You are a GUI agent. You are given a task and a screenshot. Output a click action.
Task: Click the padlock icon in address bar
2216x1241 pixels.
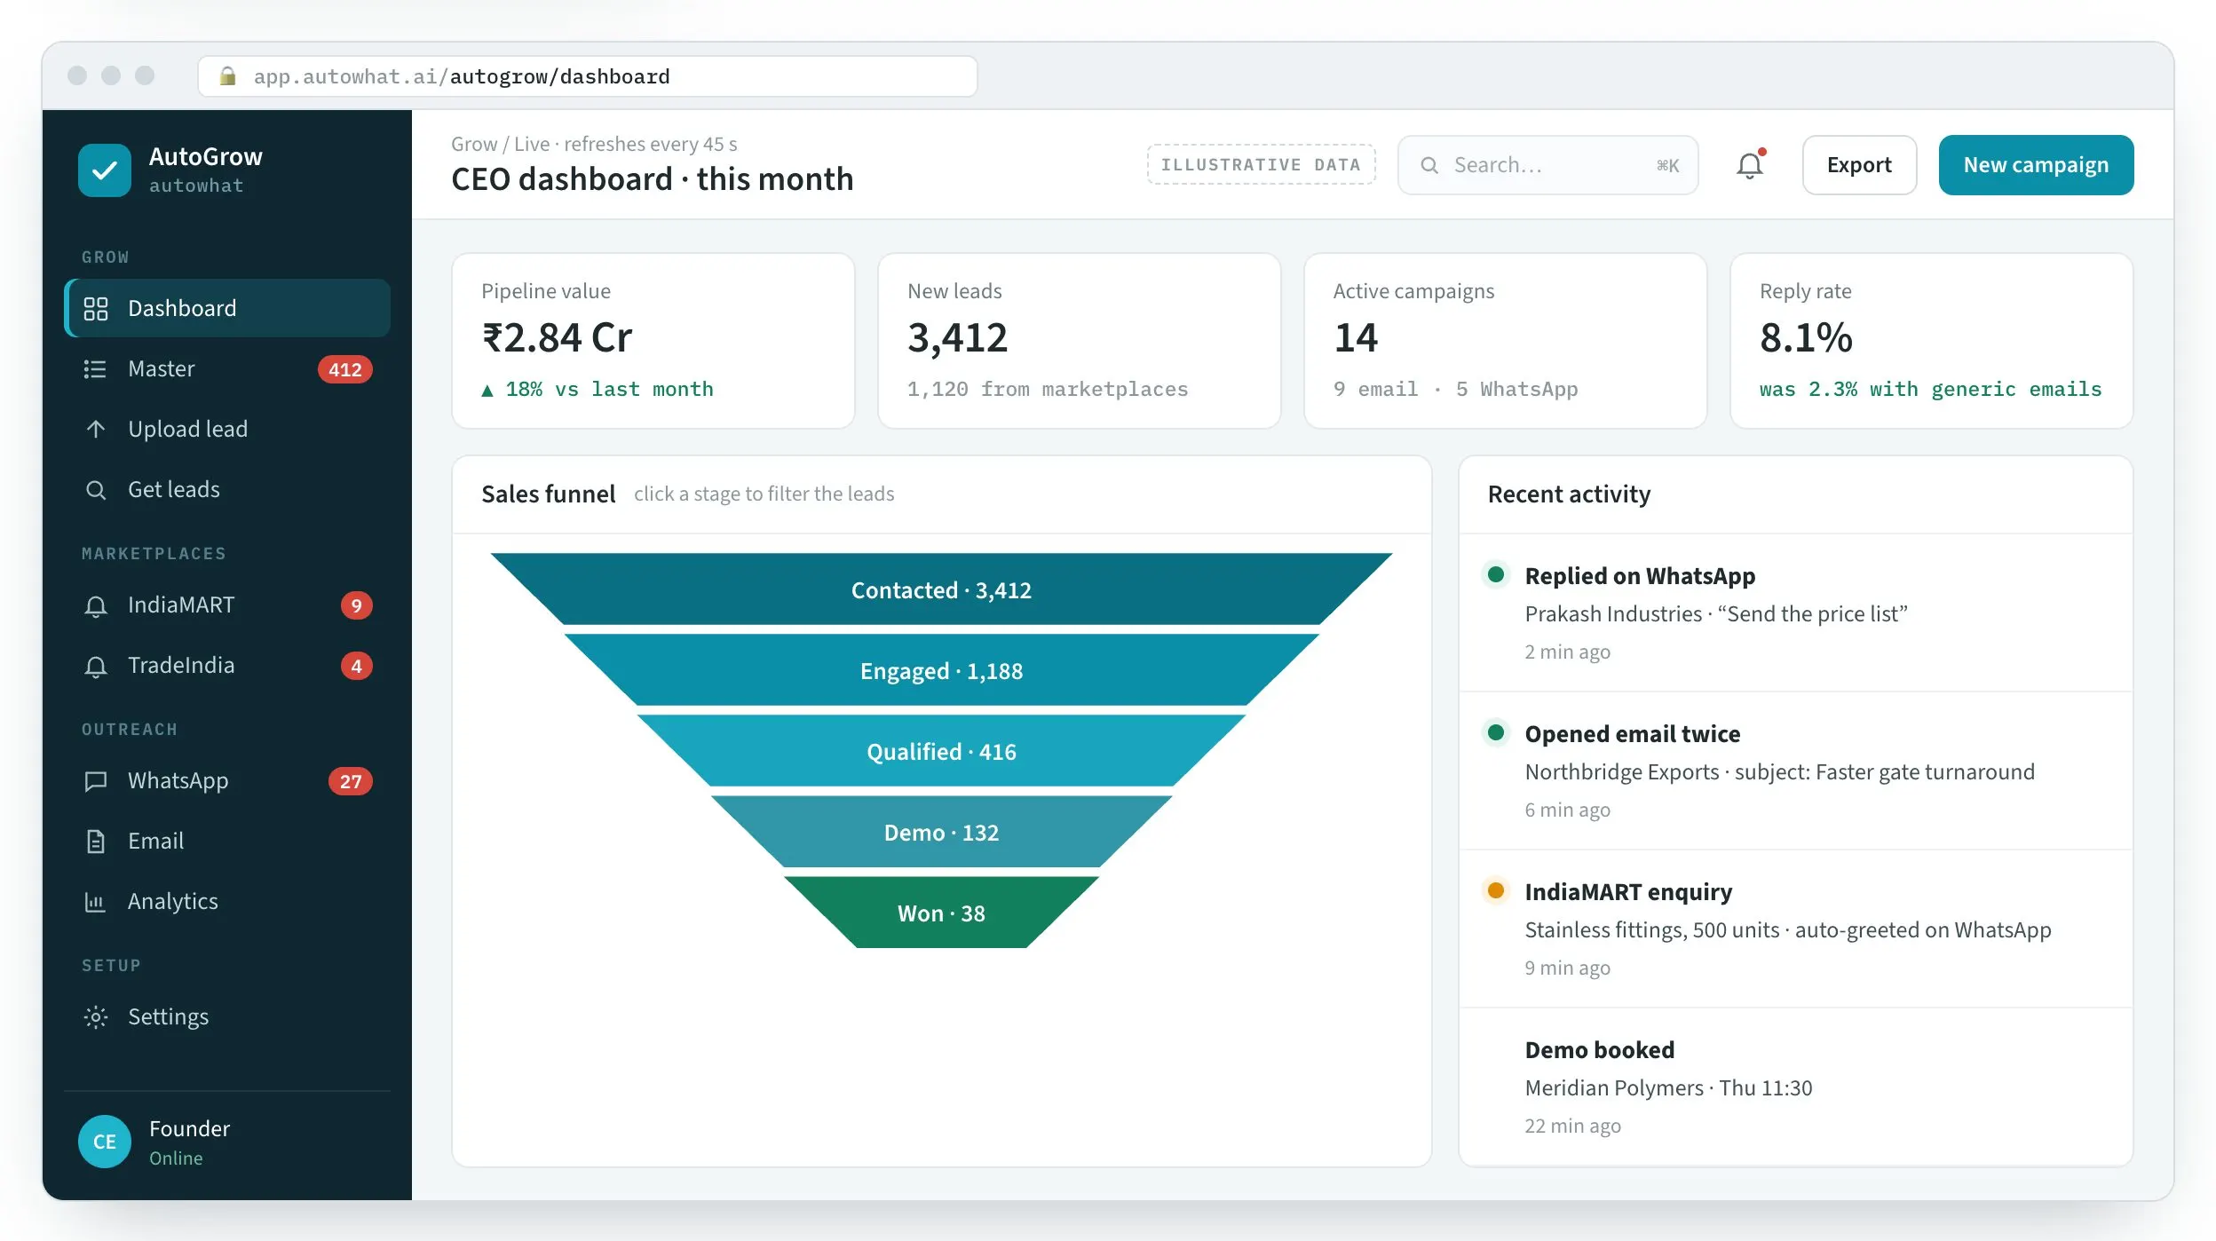[227, 76]
